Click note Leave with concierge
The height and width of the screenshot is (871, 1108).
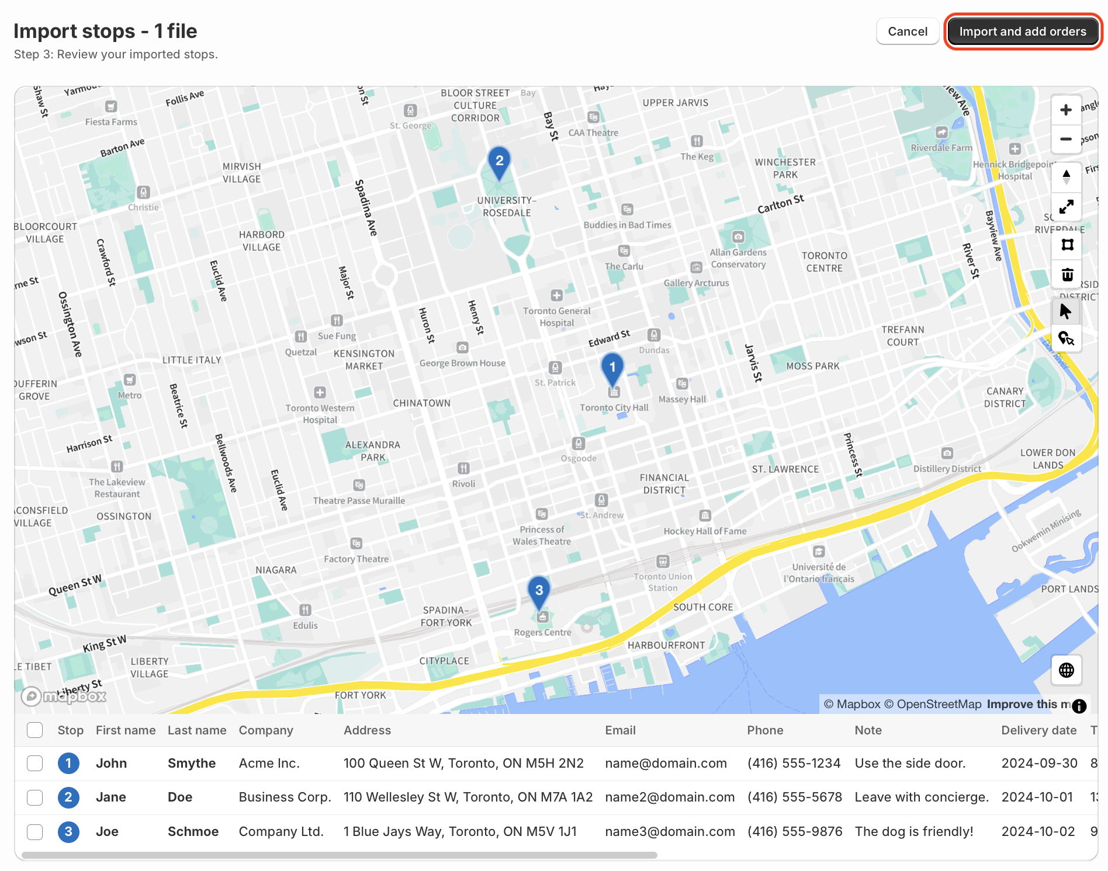[x=922, y=797]
